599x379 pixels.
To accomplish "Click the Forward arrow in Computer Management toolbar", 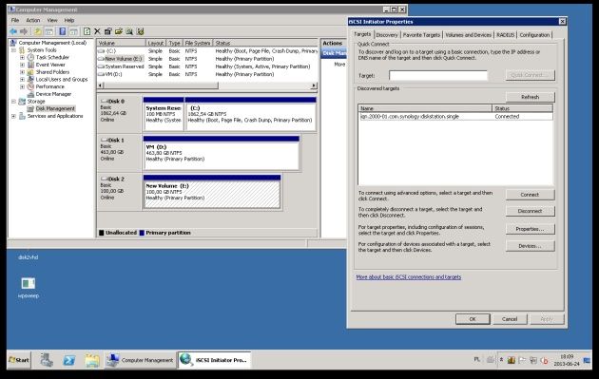I will pyautogui.click(x=24, y=31).
